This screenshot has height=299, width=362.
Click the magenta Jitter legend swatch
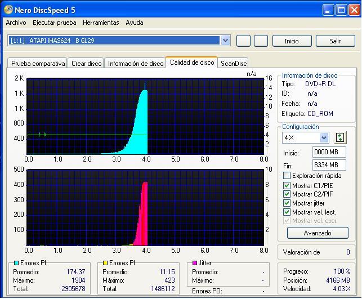[x=195, y=263]
